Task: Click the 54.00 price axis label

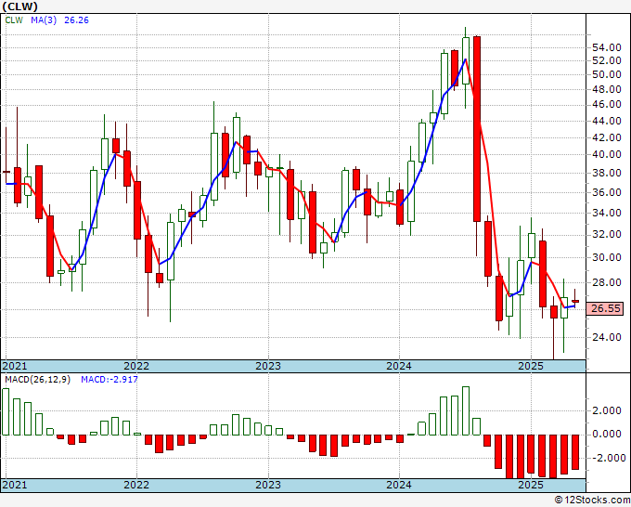Action: [x=607, y=47]
